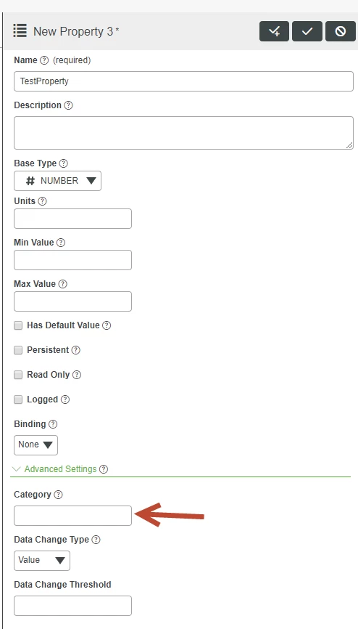Click the save-and-add-another checkmark-plus button
Image resolution: width=358 pixels, height=629 pixels.
point(275,31)
